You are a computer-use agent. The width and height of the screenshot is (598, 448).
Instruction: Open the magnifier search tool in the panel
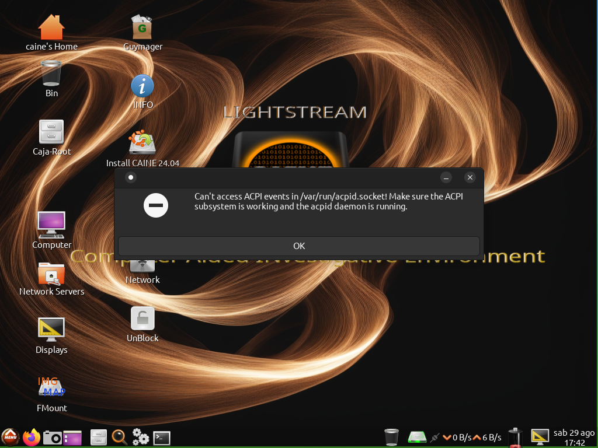(x=119, y=437)
